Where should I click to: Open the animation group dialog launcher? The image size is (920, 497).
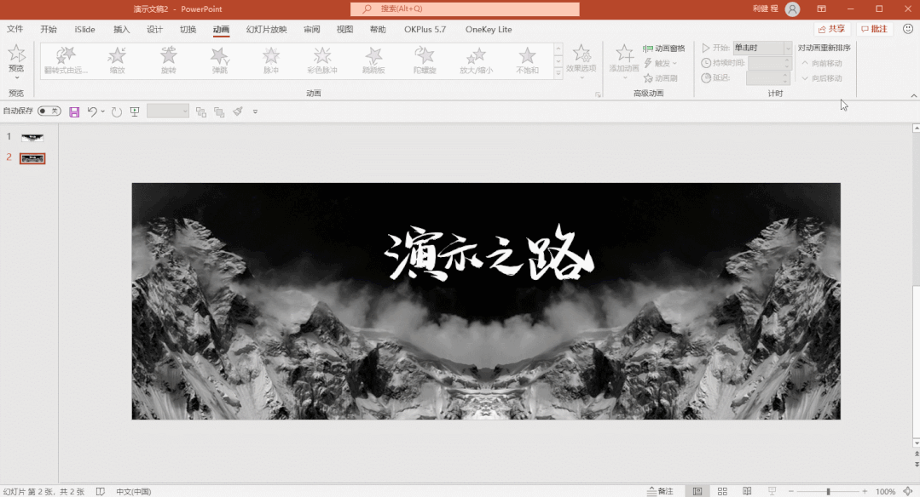click(x=598, y=94)
